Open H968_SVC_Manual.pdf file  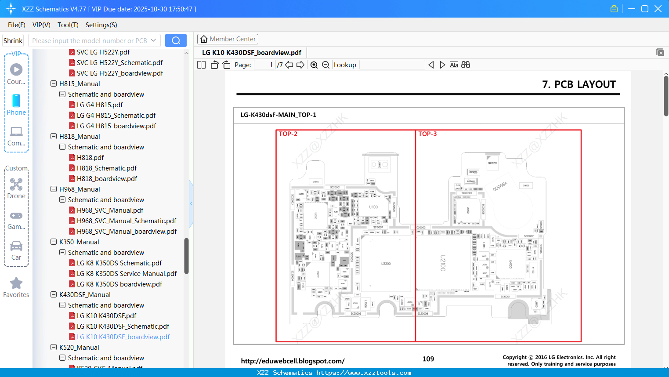point(110,210)
